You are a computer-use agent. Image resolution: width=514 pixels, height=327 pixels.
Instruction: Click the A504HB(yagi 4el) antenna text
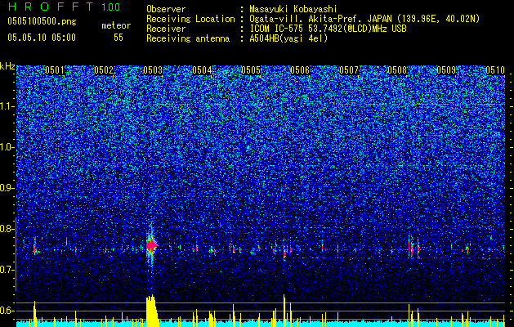[x=288, y=38]
